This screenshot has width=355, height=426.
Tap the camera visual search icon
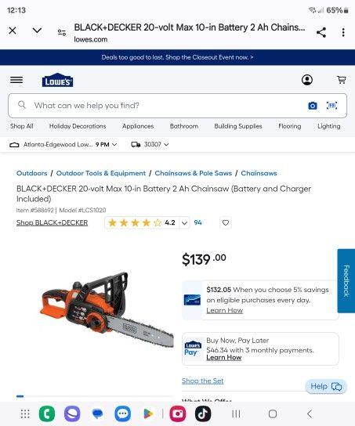[313, 106]
